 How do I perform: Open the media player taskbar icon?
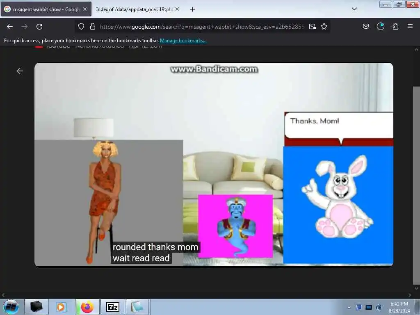(61, 307)
